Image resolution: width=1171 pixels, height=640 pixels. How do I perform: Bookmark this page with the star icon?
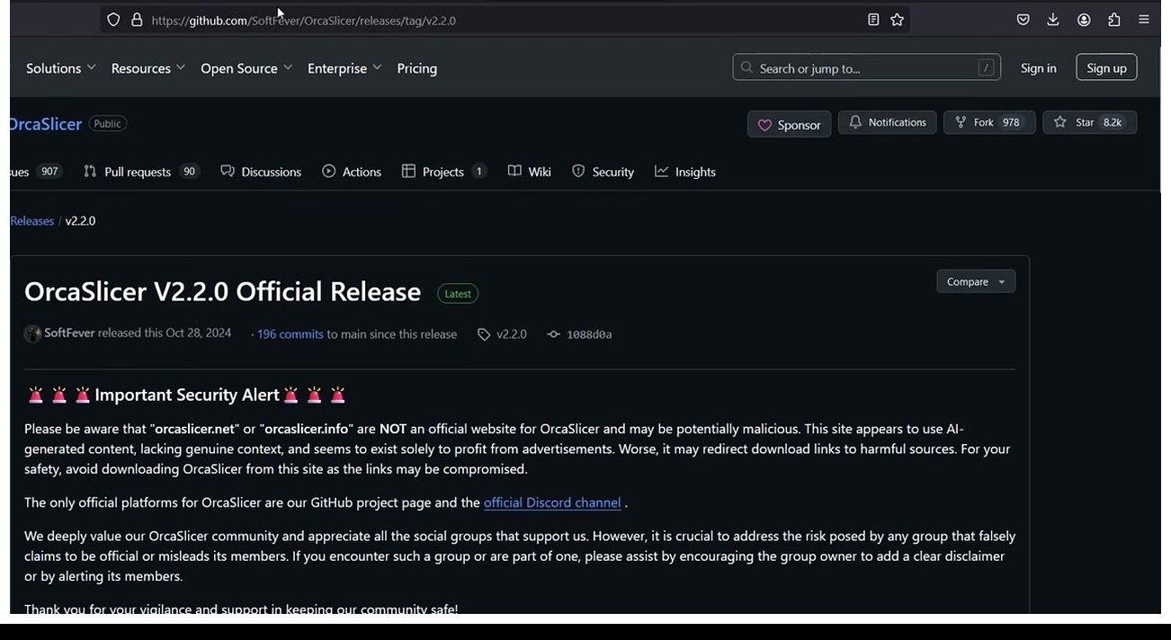[x=897, y=20]
